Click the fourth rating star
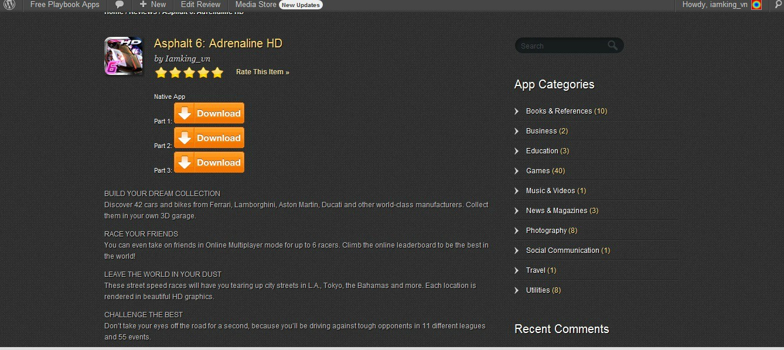Image resolution: width=784 pixels, height=350 pixels. point(203,73)
